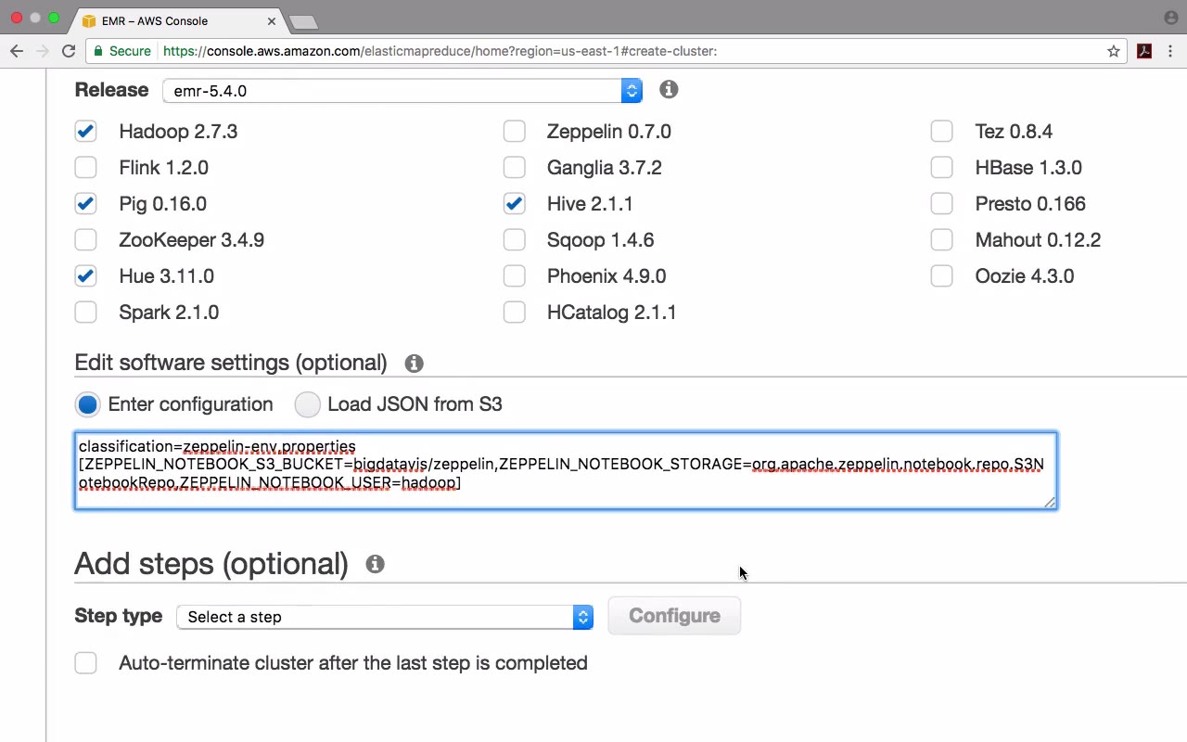Uncheck the Hue 3.11.0 checkbox
This screenshot has height=742, width=1187.
[85, 276]
